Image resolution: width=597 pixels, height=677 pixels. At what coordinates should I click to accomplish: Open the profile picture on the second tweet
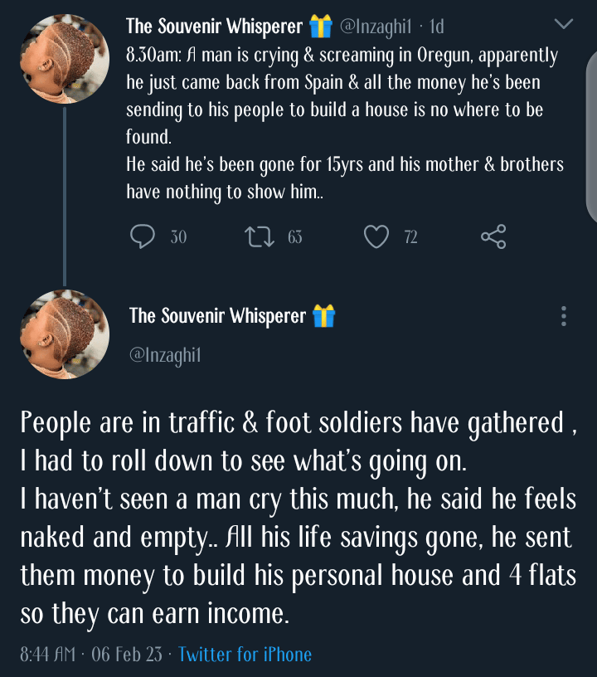[65, 334]
